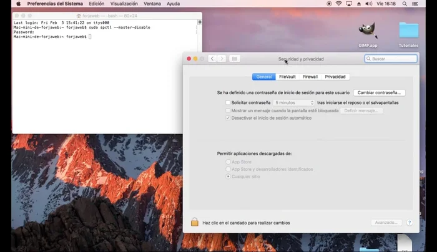Open the Edición menu
The height and width of the screenshot is (252, 437).
(x=96, y=4)
